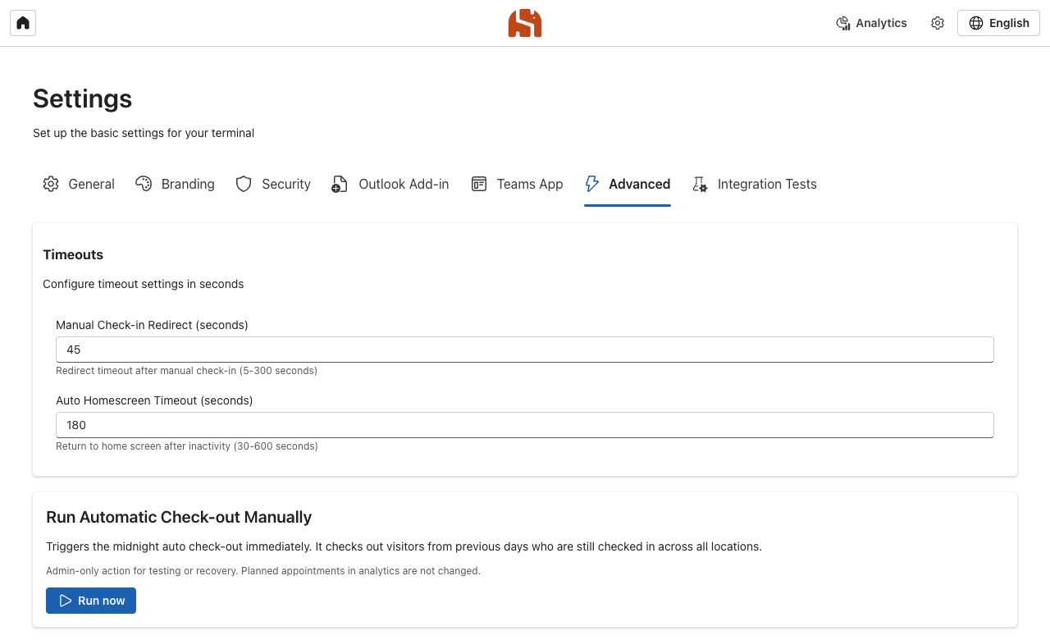1050x640 pixels.
Task: Click the orange elephant logo
Action: (x=525, y=23)
